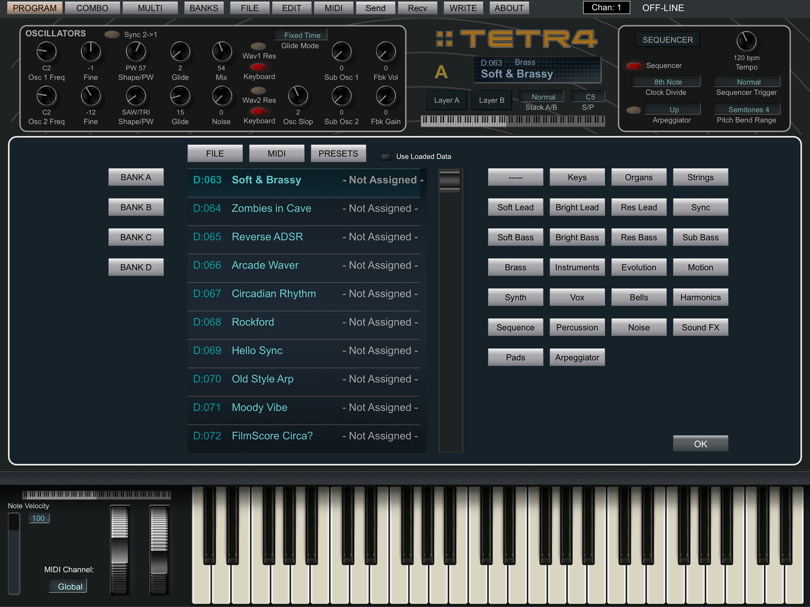Toggle the Sync 2->1 LED

point(112,34)
